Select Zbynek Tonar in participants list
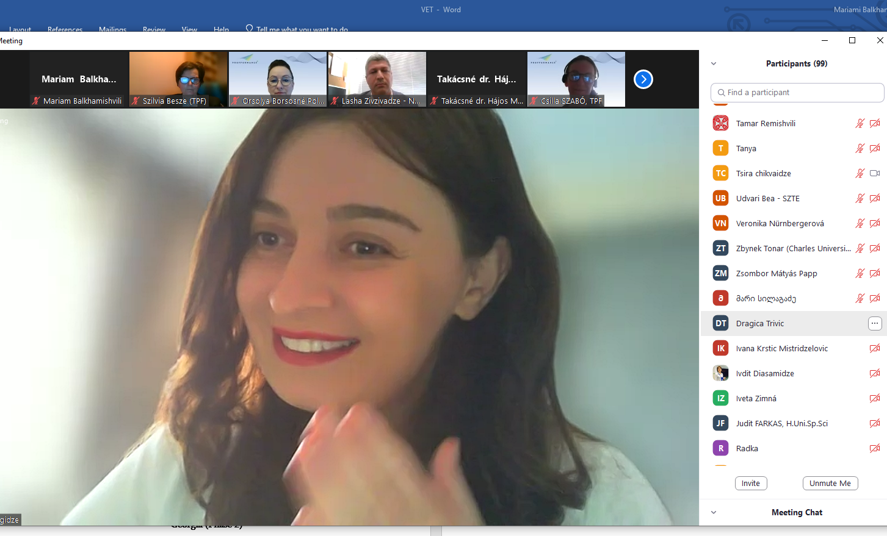 click(x=792, y=248)
